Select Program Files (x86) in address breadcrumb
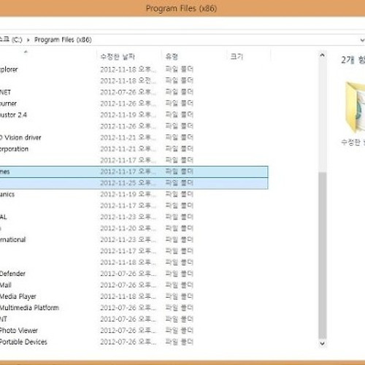 pyautogui.click(x=63, y=40)
